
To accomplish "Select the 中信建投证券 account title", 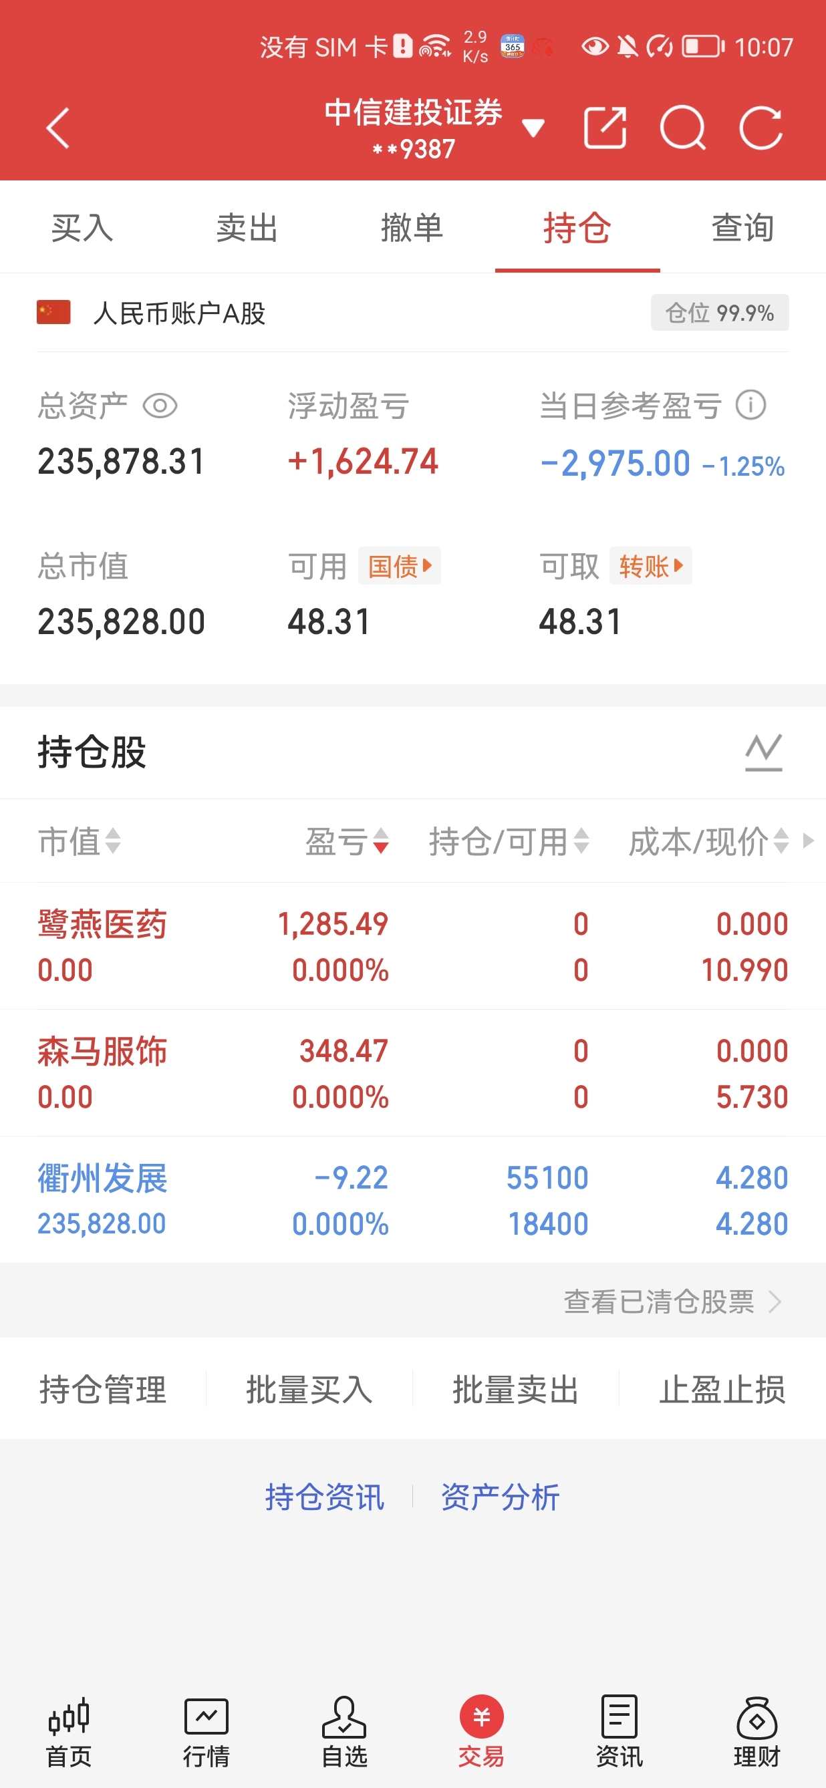I will (414, 112).
